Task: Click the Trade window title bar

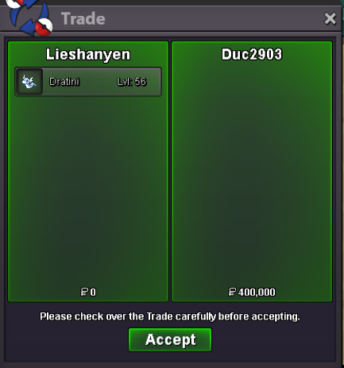Action: (185, 18)
